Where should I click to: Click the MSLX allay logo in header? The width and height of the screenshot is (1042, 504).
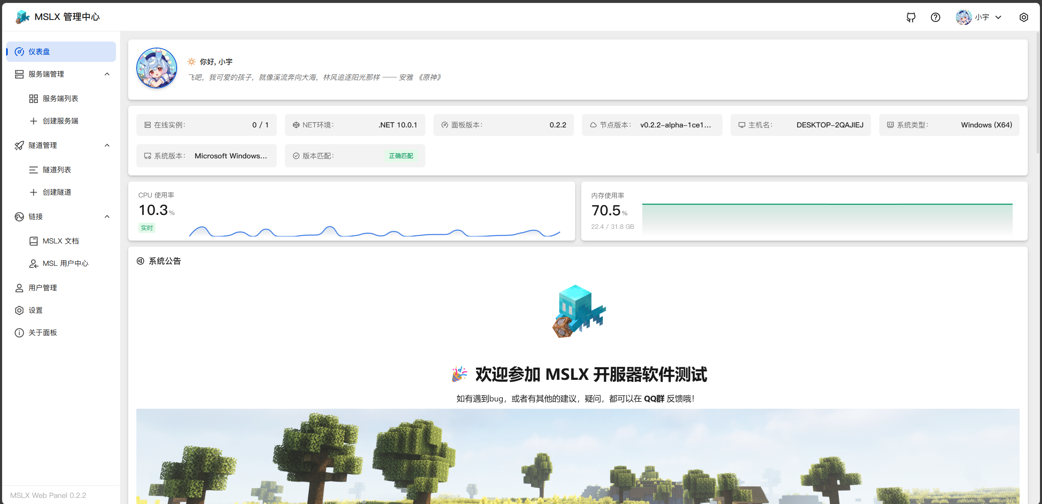point(23,17)
